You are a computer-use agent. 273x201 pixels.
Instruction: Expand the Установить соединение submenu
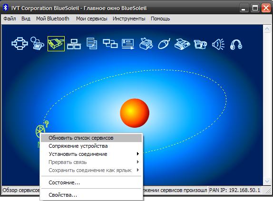(x=91, y=154)
